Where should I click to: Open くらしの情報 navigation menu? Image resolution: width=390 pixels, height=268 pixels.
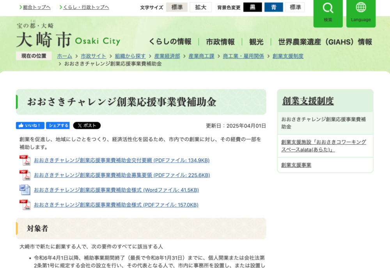170,42
